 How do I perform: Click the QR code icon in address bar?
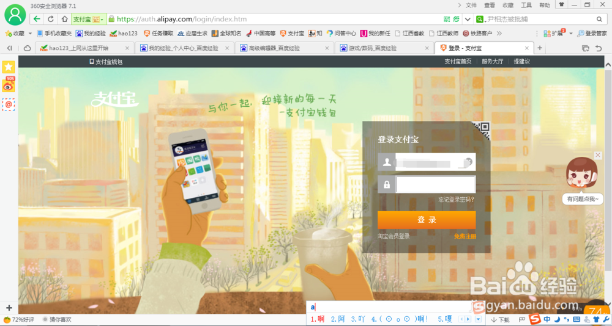(447, 19)
